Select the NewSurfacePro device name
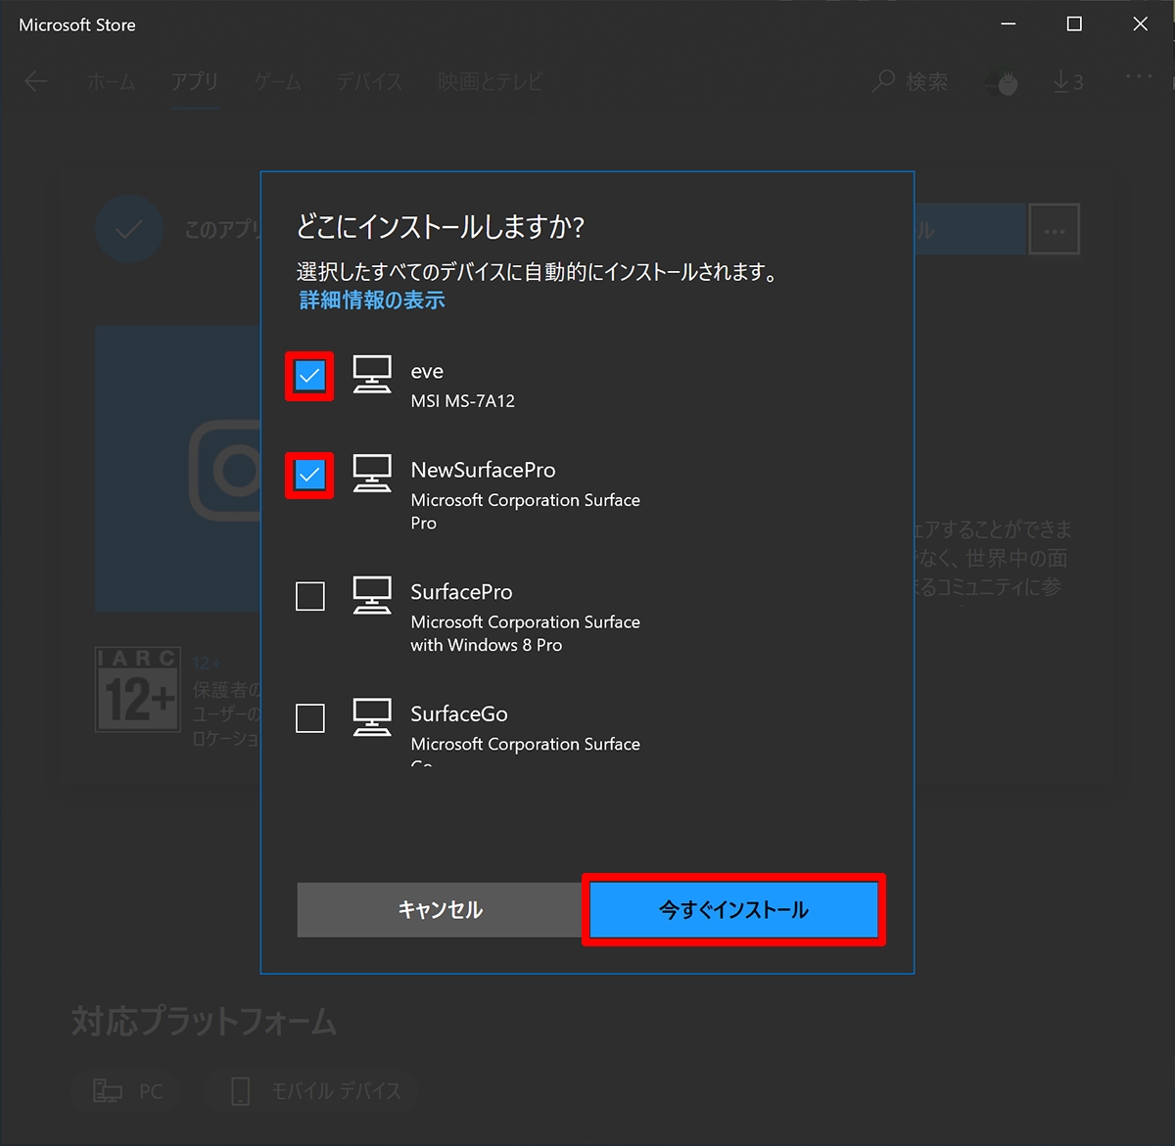 coord(484,470)
